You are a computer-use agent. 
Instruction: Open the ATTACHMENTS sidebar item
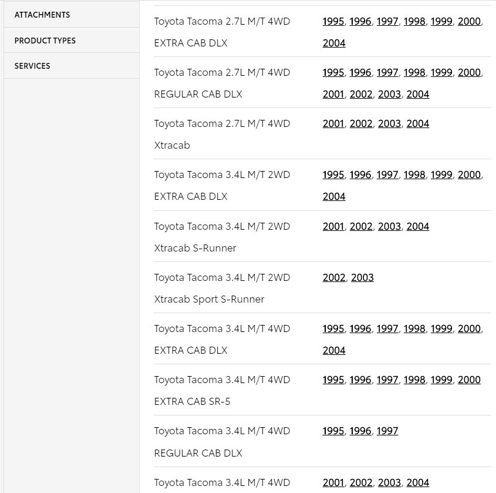click(72, 15)
